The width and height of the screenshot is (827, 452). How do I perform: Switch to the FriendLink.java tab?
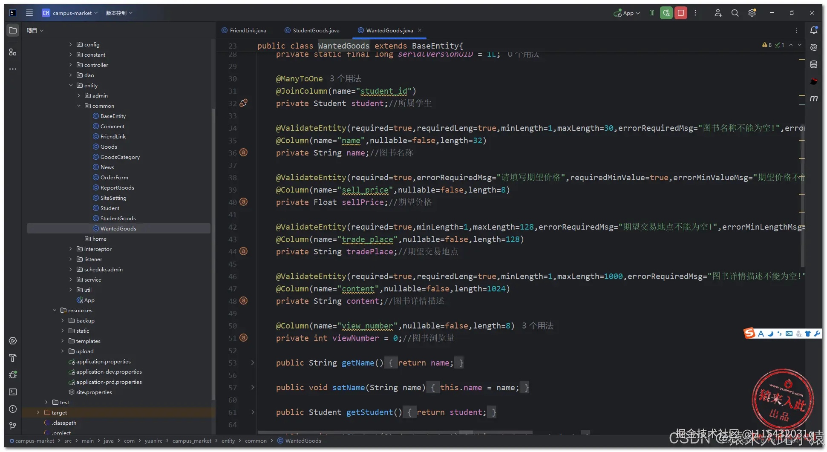pos(244,30)
